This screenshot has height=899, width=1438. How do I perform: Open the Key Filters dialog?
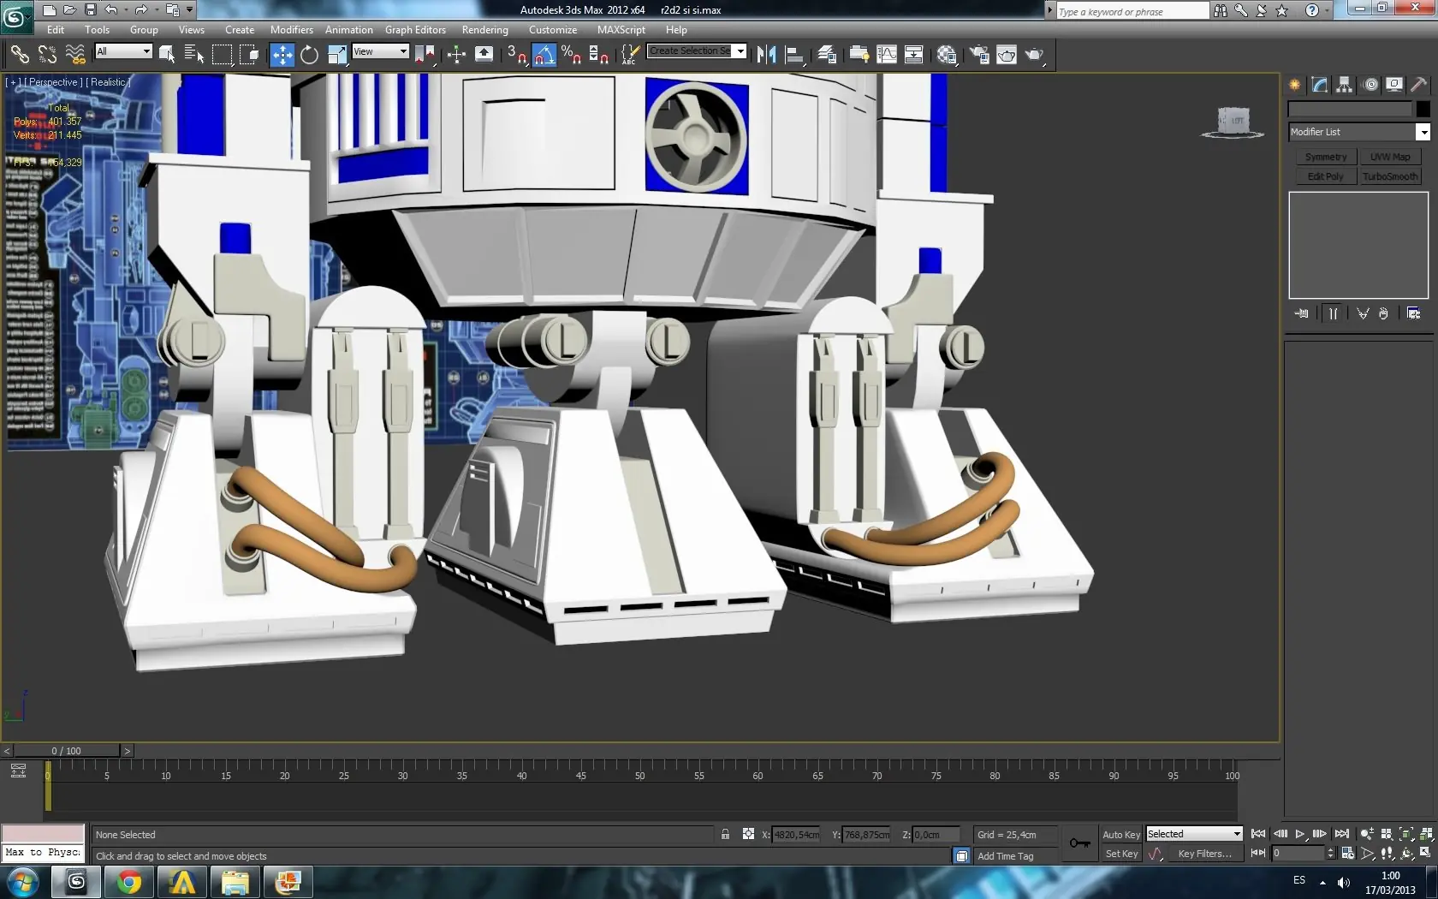click(x=1204, y=854)
